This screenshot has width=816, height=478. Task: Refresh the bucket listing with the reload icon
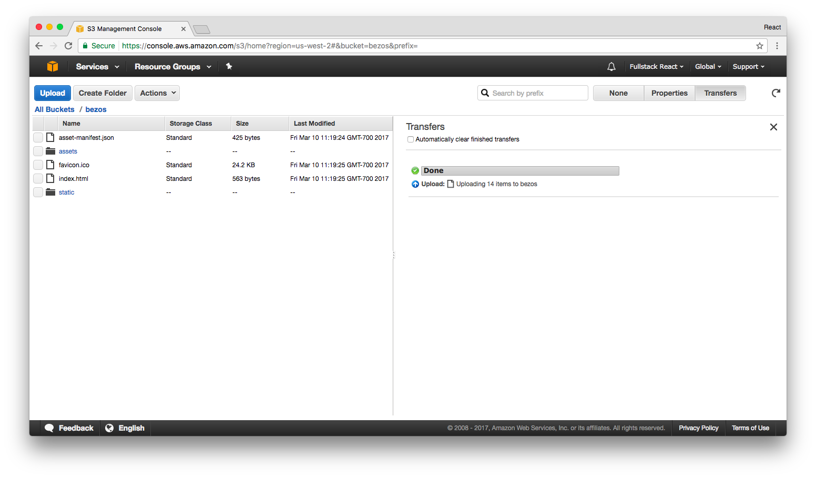pos(776,93)
